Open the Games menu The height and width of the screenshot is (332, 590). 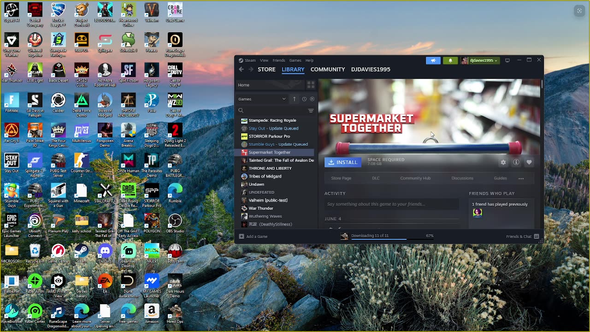tap(295, 60)
